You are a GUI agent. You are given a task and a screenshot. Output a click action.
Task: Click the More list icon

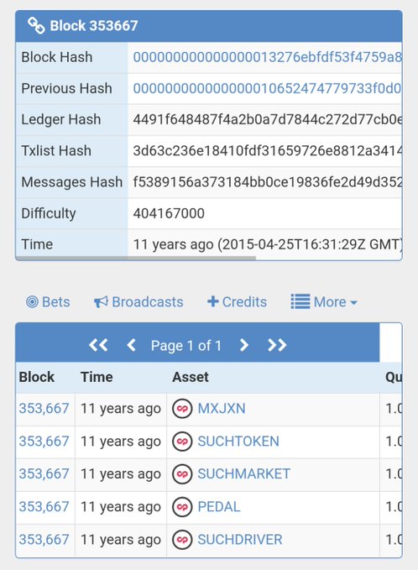pyautogui.click(x=300, y=301)
